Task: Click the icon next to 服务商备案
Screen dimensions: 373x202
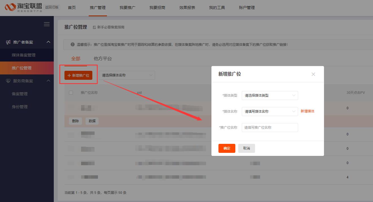Action: tap(8, 81)
